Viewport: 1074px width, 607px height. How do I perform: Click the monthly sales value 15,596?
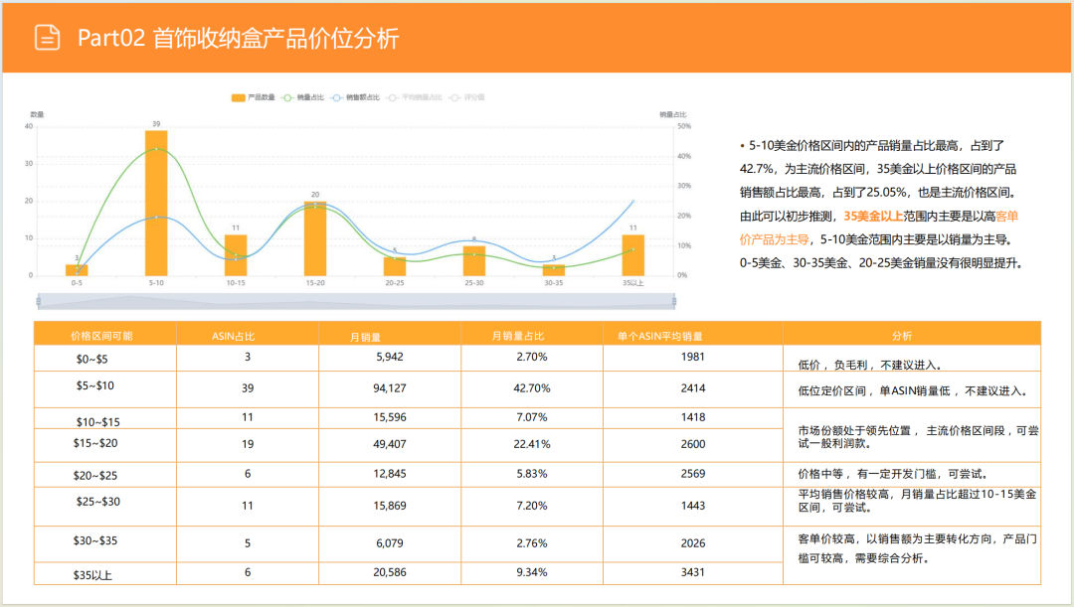tap(390, 417)
